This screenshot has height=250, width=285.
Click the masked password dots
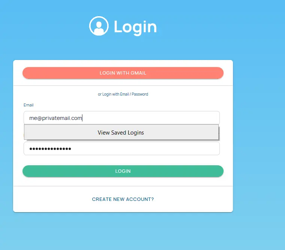click(50, 149)
